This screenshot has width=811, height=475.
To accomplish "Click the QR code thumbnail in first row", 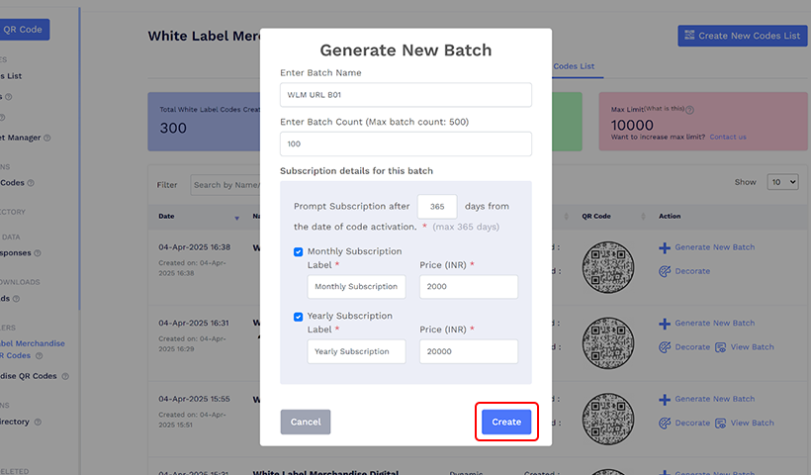I will tap(607, 261).
